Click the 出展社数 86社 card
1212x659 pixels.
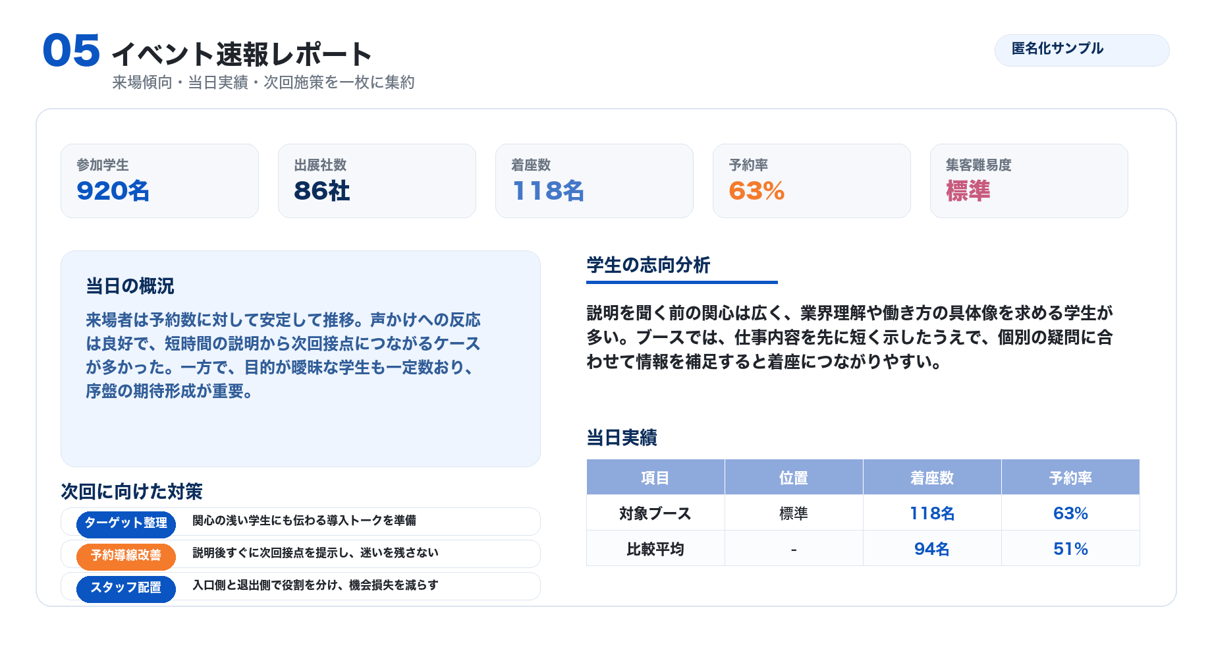point(377,181)
